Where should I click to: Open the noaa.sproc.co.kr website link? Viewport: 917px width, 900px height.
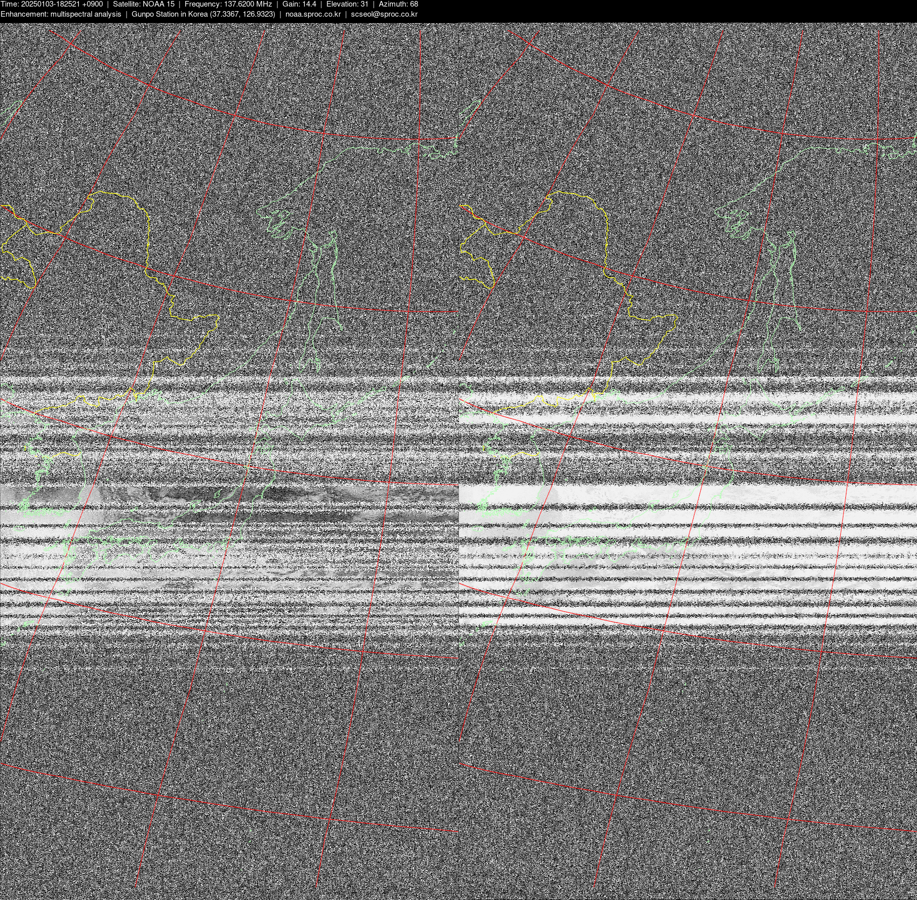[x=313, y=14]
